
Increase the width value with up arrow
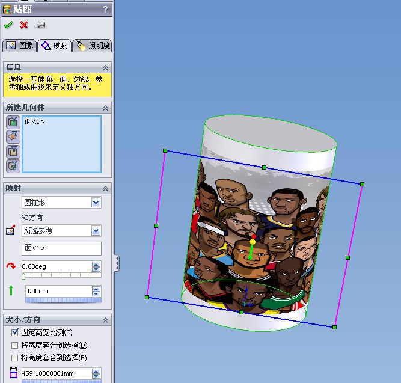(x=96, y=371)
